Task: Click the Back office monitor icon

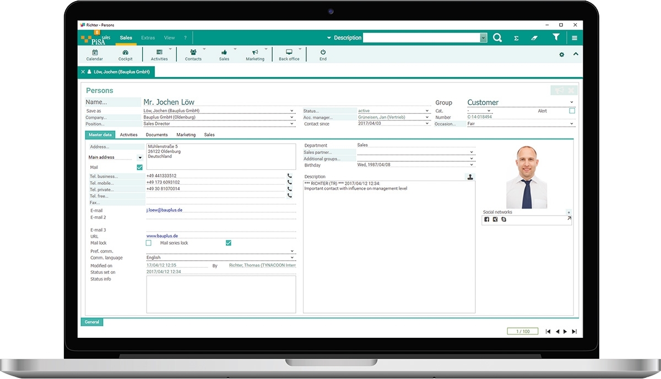Action: pyautogui.click(x=289, y=54)
